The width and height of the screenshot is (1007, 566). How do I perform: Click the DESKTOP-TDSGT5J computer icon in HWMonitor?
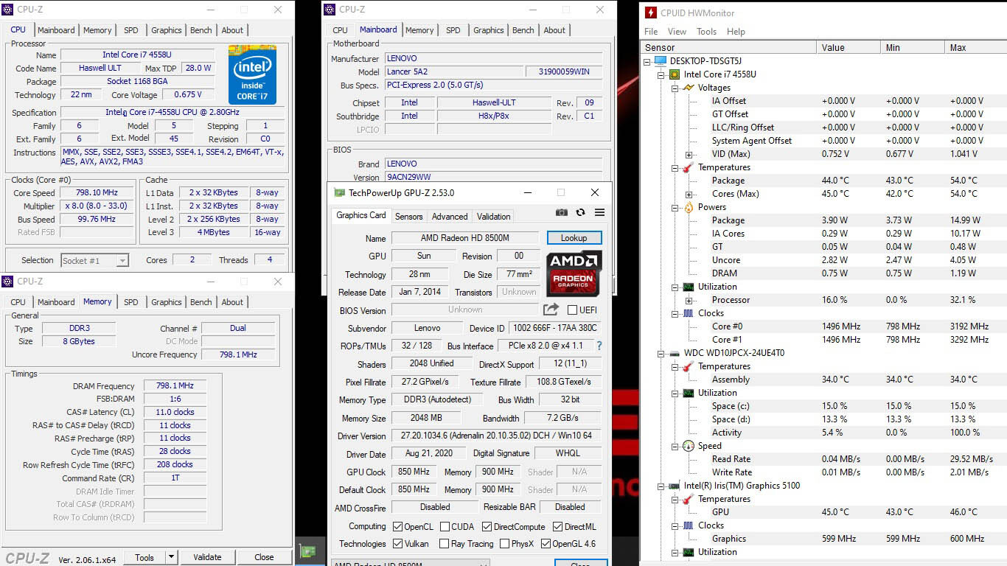pos(661,61)
